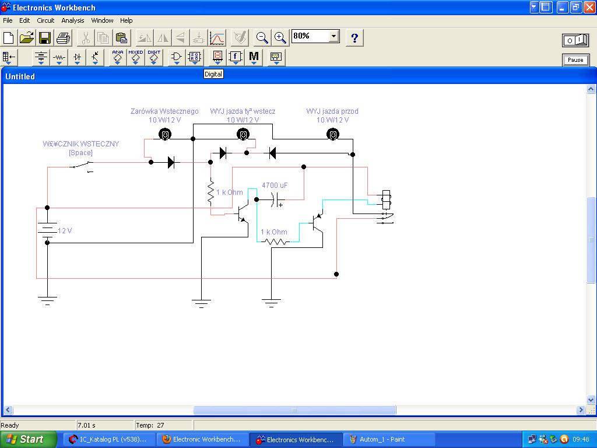This screenshot has width=597, height=448.
Task: Copy the selected component
Action: [x=104, y=38]
